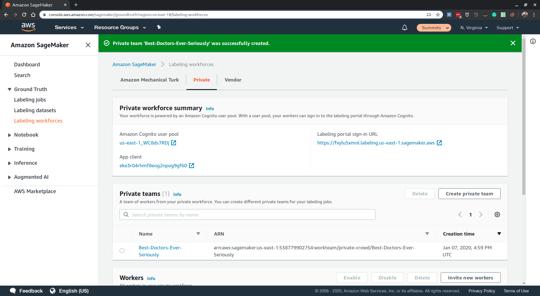Open Chrome three-dot menu
Viewport: 540px width, 296px height.
534,15
